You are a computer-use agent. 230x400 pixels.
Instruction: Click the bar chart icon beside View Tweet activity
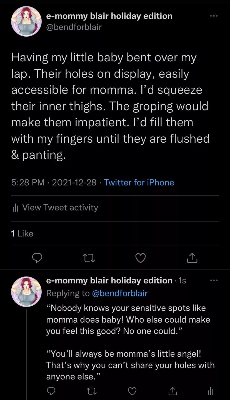tap(16, 208)
